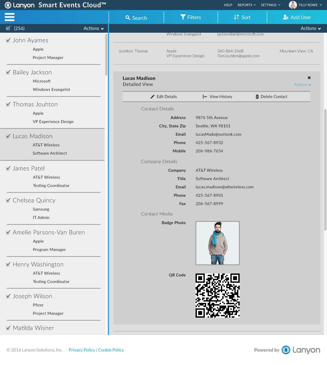The height and width of the screenshot is (365, 327).
Task: Click TomJouhton@apple.com email
Action: [x=238, y=56]
